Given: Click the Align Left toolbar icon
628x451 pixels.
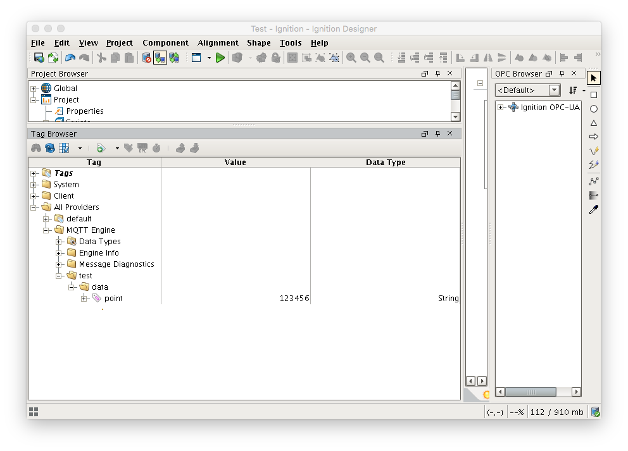Looking at the screenshot, I should click(x=564, y=58).
